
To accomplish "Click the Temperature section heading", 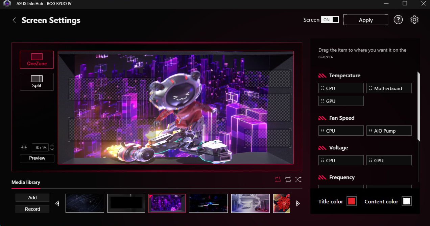I will point(344,76).
